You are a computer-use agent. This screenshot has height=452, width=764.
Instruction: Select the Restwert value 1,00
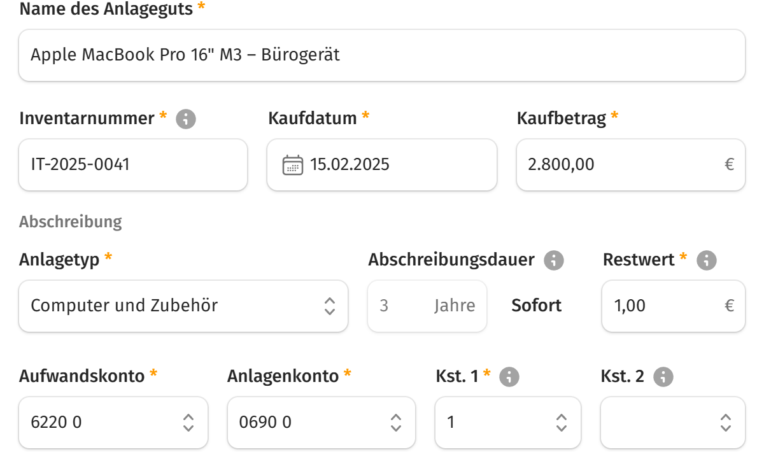tap(649, 306)
